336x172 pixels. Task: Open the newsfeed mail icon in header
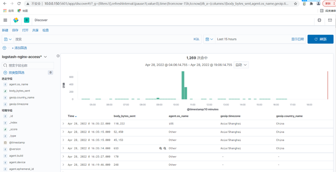click(330, 20)
